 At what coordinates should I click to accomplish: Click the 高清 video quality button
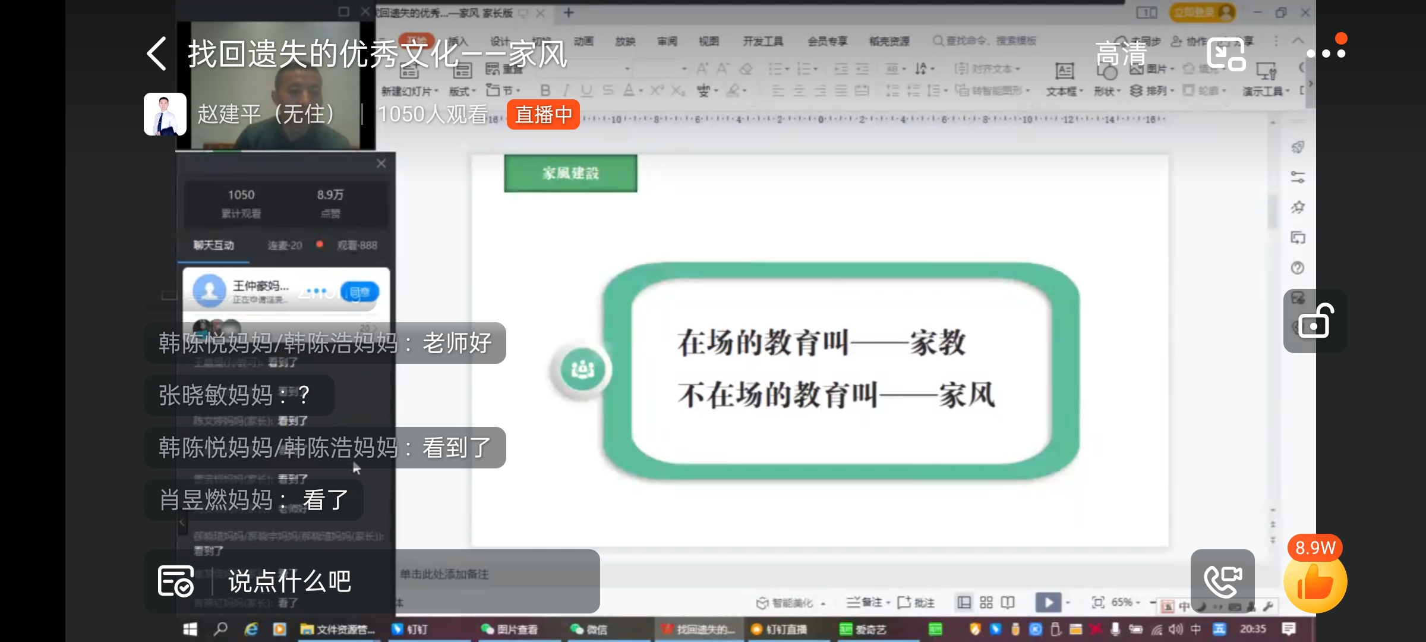1121,53
